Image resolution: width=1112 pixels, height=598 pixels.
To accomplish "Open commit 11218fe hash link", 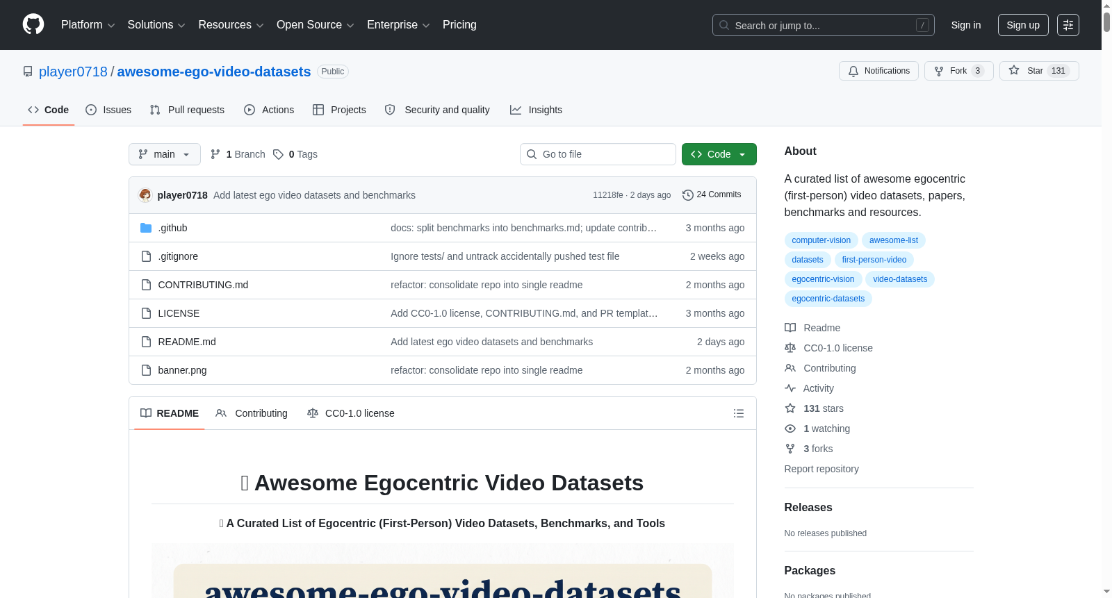I will click(608, 195).
